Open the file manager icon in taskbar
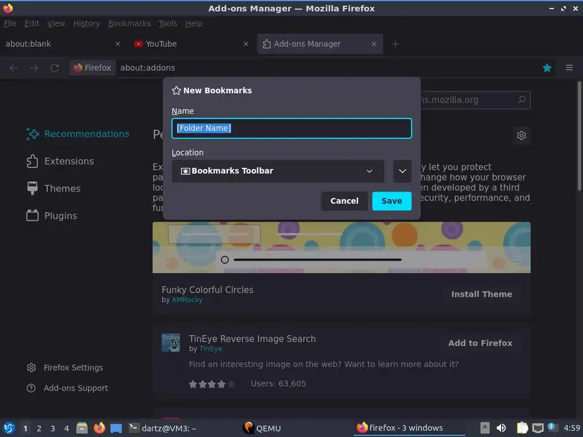Viewport: 583px width, 437px height. pos(82,428)
